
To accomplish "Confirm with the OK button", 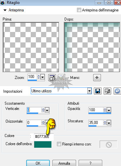I will tap(38, 163).
